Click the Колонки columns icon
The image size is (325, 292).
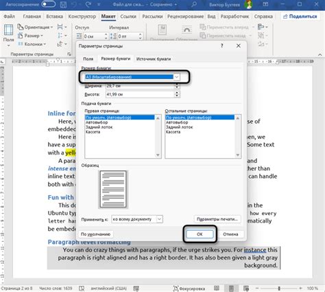(21, 44)
